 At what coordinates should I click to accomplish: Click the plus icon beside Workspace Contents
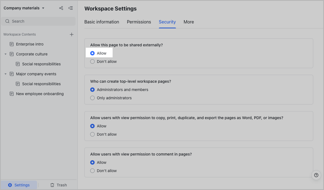click(x=72, y=34)
